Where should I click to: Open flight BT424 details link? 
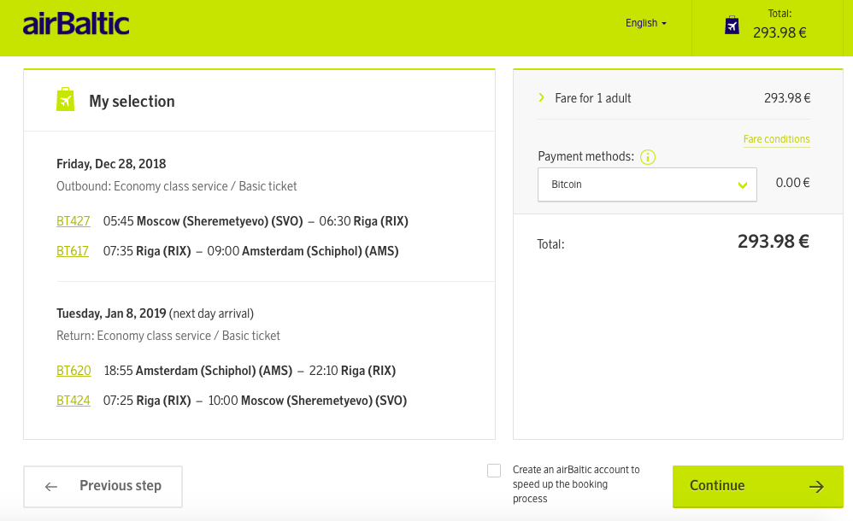tap(73, 401)
